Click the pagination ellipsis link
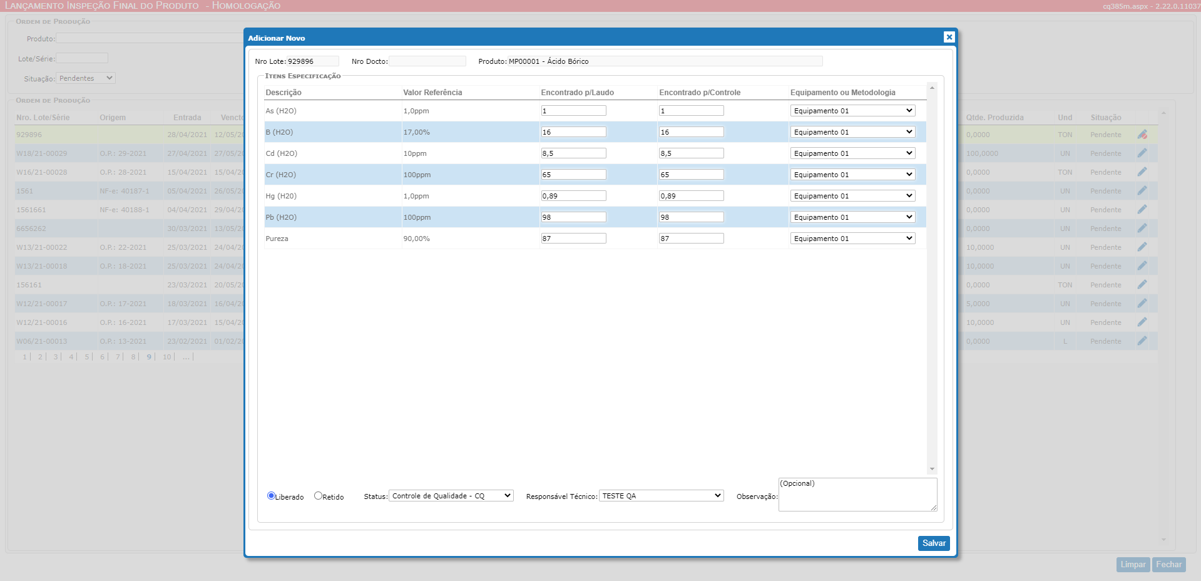The width and height of the screenshot is (1201, 581). tap(186, 357)
